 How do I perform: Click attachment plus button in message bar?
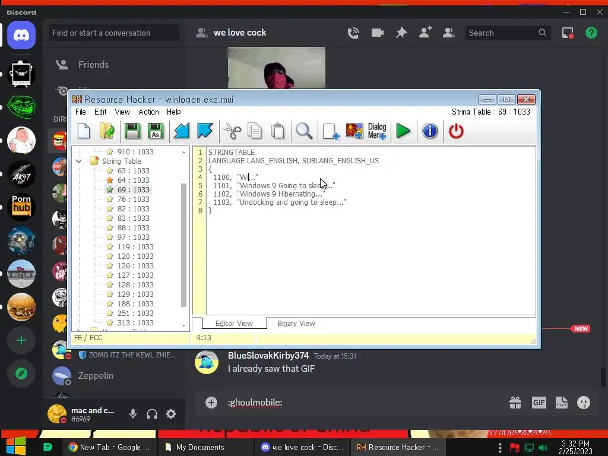[211, 403]
